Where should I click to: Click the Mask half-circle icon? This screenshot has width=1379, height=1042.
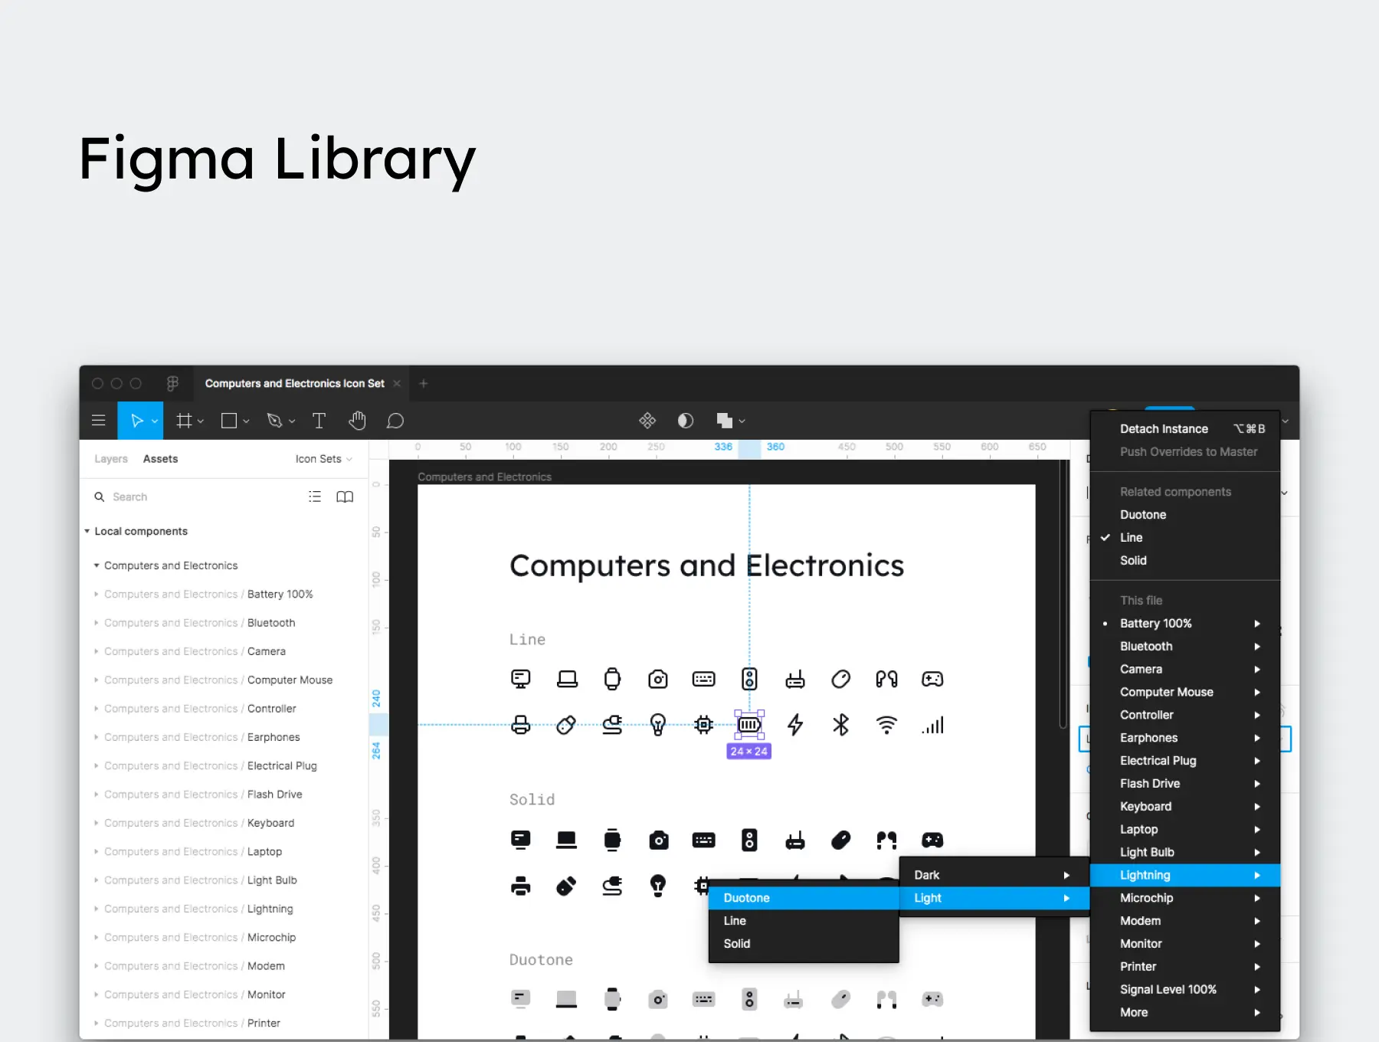pyautogui.click(x=686, y=421)
